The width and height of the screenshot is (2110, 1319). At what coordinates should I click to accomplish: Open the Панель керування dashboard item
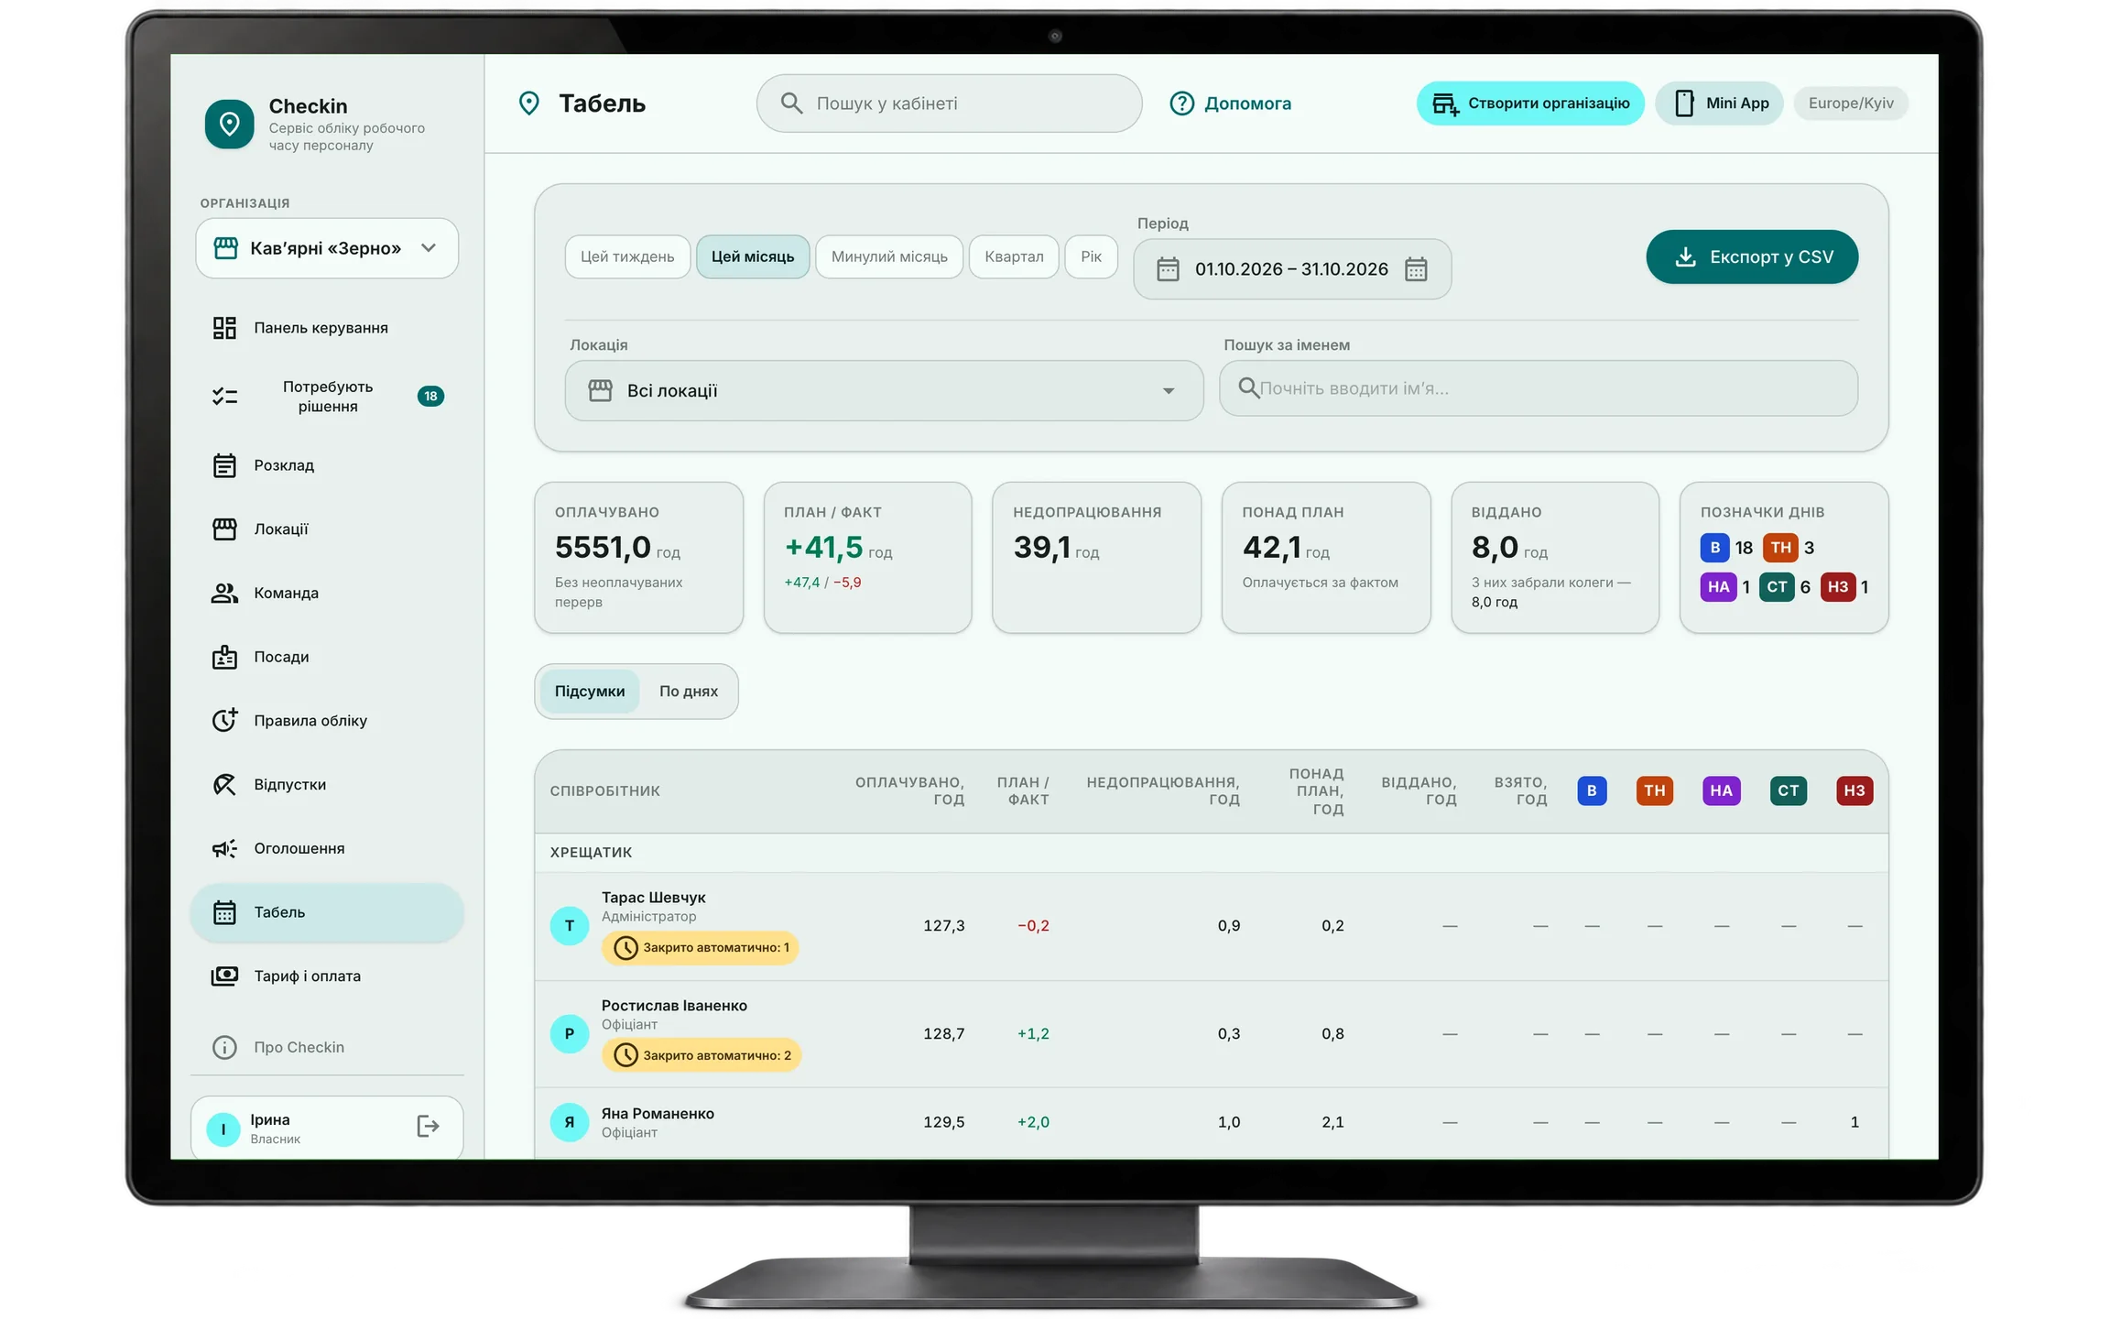pyautogui.click(x=327, y=328)
